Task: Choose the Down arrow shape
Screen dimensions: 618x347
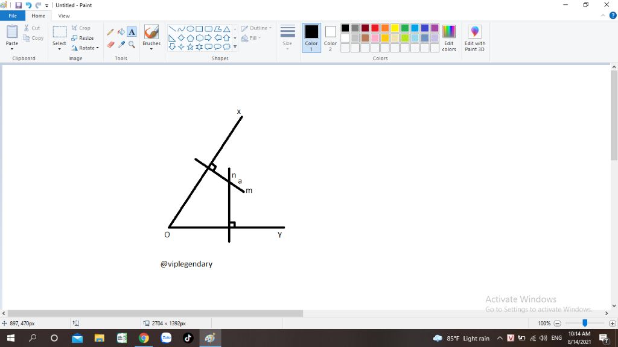Action: pyautogui.click(x=172, y=47)
